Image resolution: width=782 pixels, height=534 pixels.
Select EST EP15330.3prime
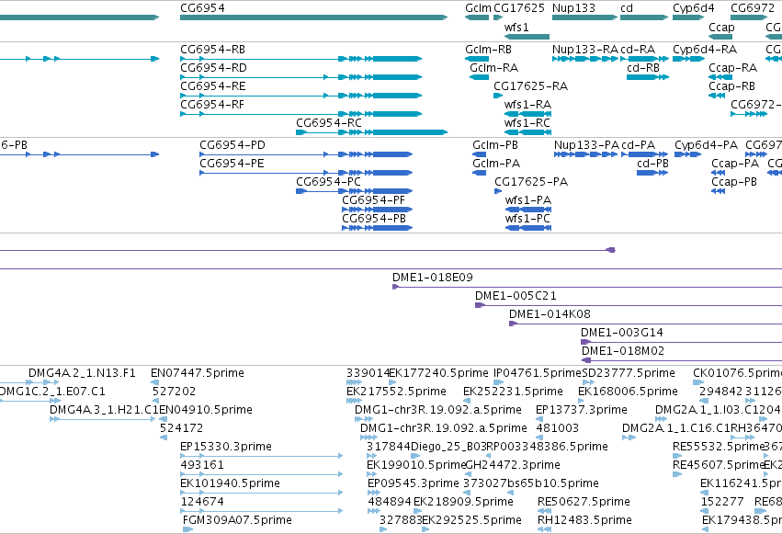pos(261,456)
